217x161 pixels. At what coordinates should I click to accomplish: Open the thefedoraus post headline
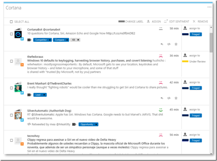90,61
